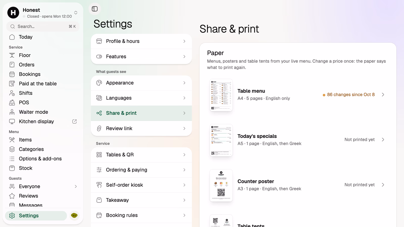Open the Table menu preview thumbnail
Screen dimensions: 404x227
[x=221, y=95]
